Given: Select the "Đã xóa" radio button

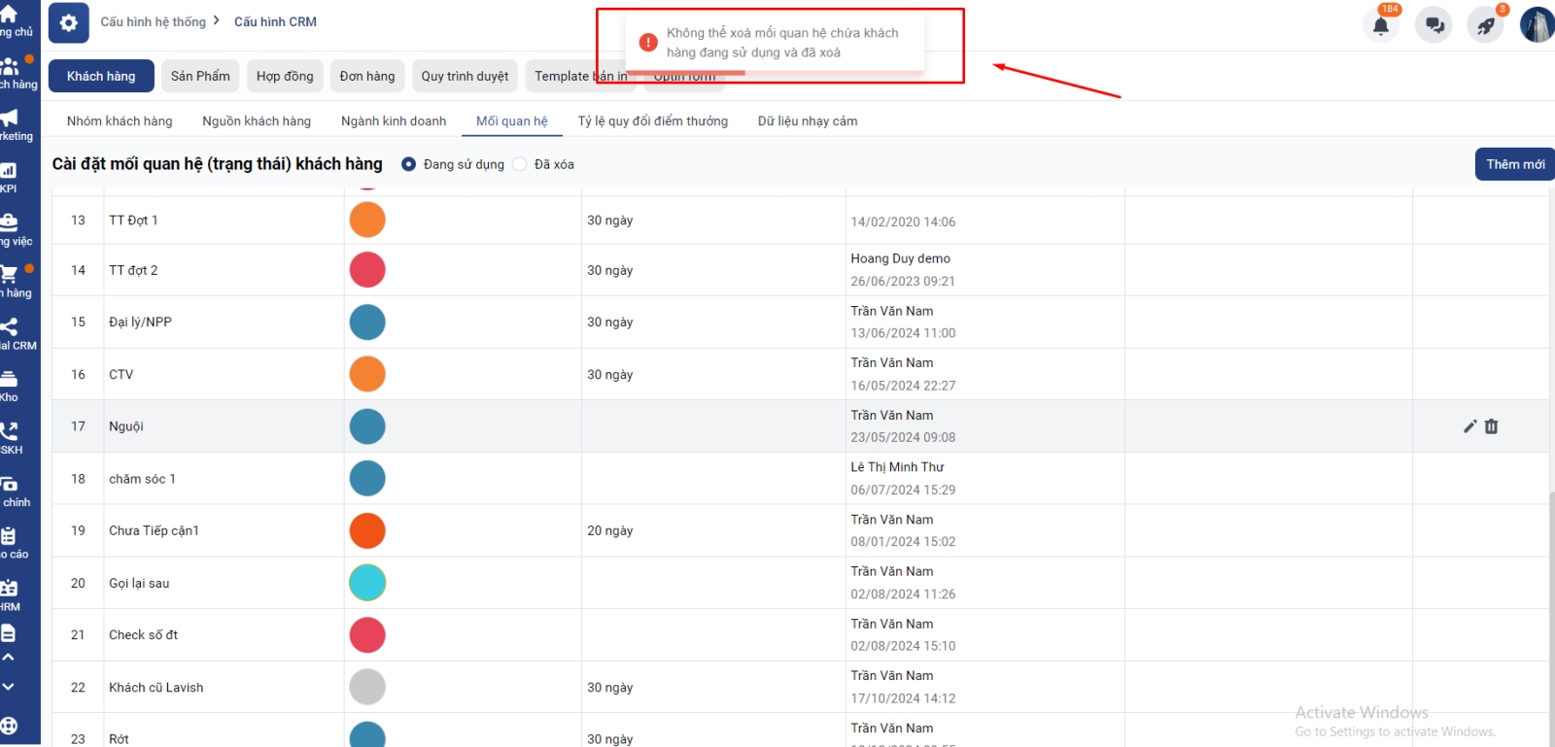Looking at the screenshot, I should [x=520, y=164].
